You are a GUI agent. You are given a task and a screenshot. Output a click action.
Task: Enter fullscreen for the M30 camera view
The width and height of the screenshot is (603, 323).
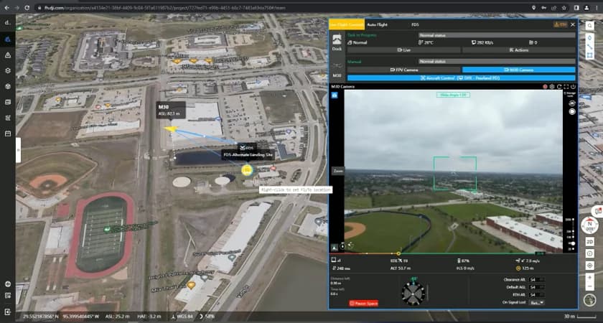point(566,86)
